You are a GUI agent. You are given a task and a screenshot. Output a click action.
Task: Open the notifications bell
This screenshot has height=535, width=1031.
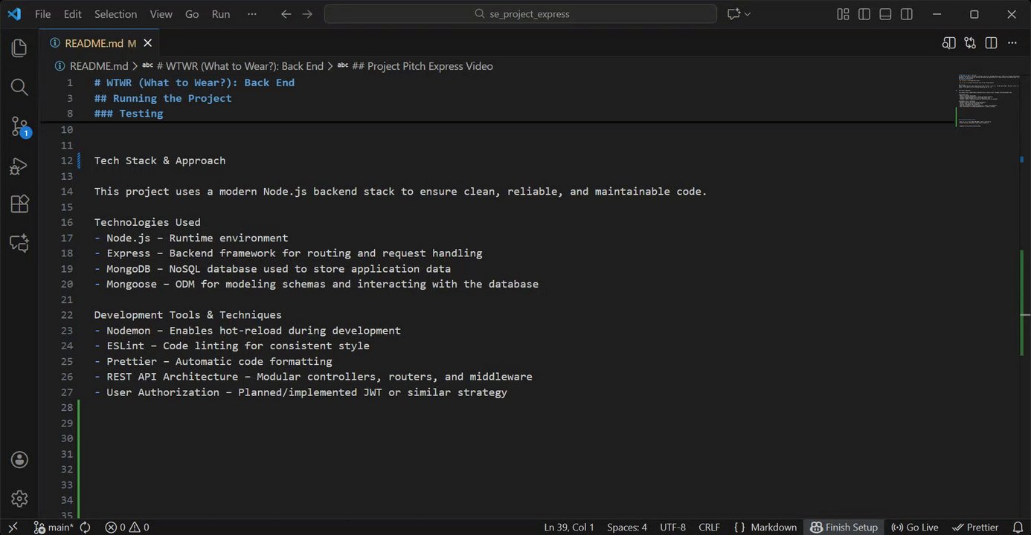(1018, 527)
